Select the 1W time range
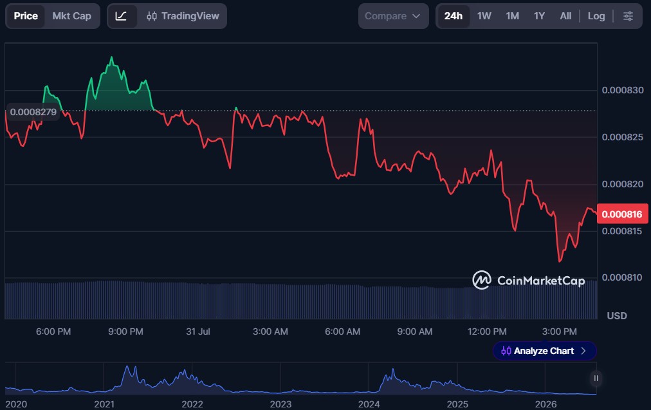Viewport: 651px width, 410px height. point(484,16)
